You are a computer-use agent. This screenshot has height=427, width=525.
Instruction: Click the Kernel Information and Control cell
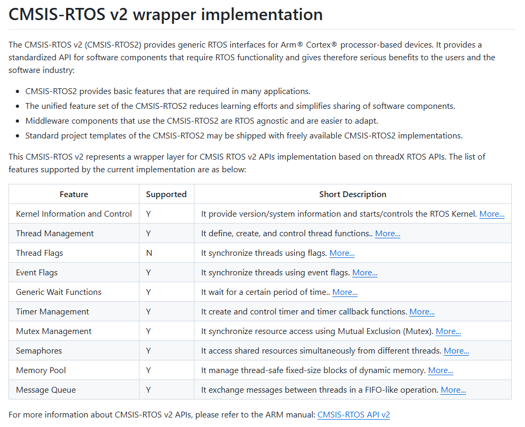(74, 214)
